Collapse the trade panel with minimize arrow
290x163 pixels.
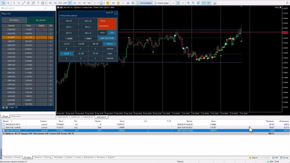coord(116,13)
